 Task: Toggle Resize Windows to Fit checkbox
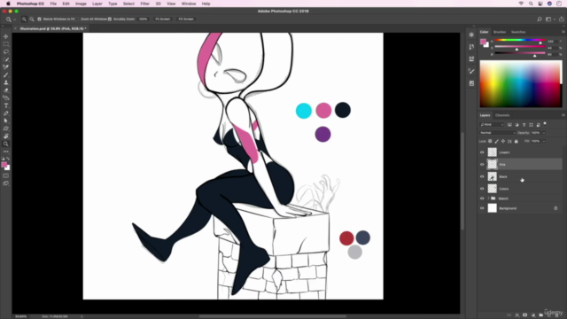coord(39,19)
